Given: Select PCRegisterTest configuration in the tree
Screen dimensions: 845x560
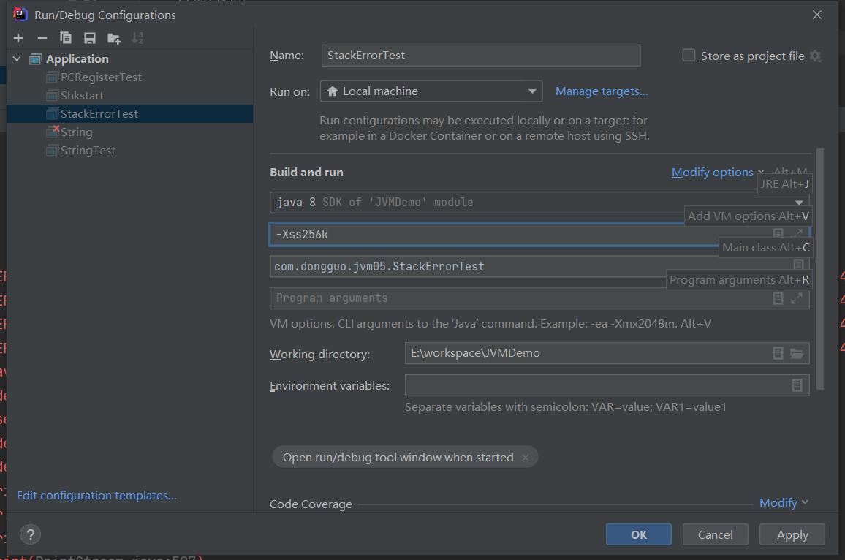Looking at the screenshot, I should (101, 77).
